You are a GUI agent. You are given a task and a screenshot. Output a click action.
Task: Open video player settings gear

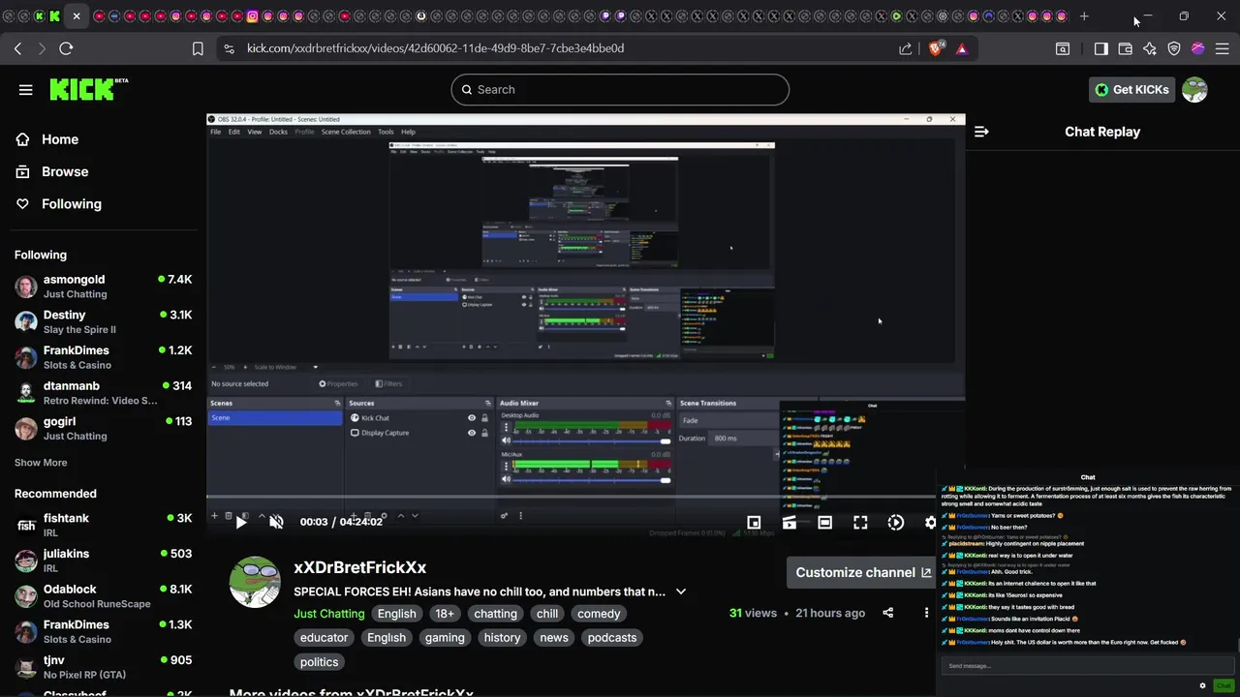[x=930, y=523]
